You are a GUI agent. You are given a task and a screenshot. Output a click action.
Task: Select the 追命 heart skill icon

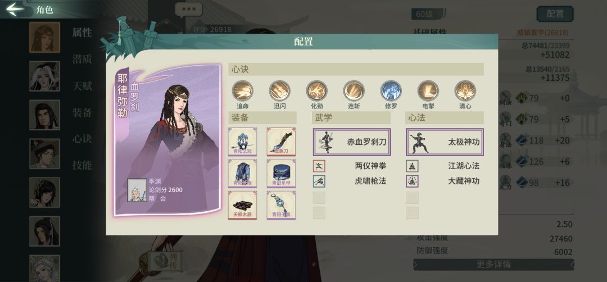coord(243,92)
